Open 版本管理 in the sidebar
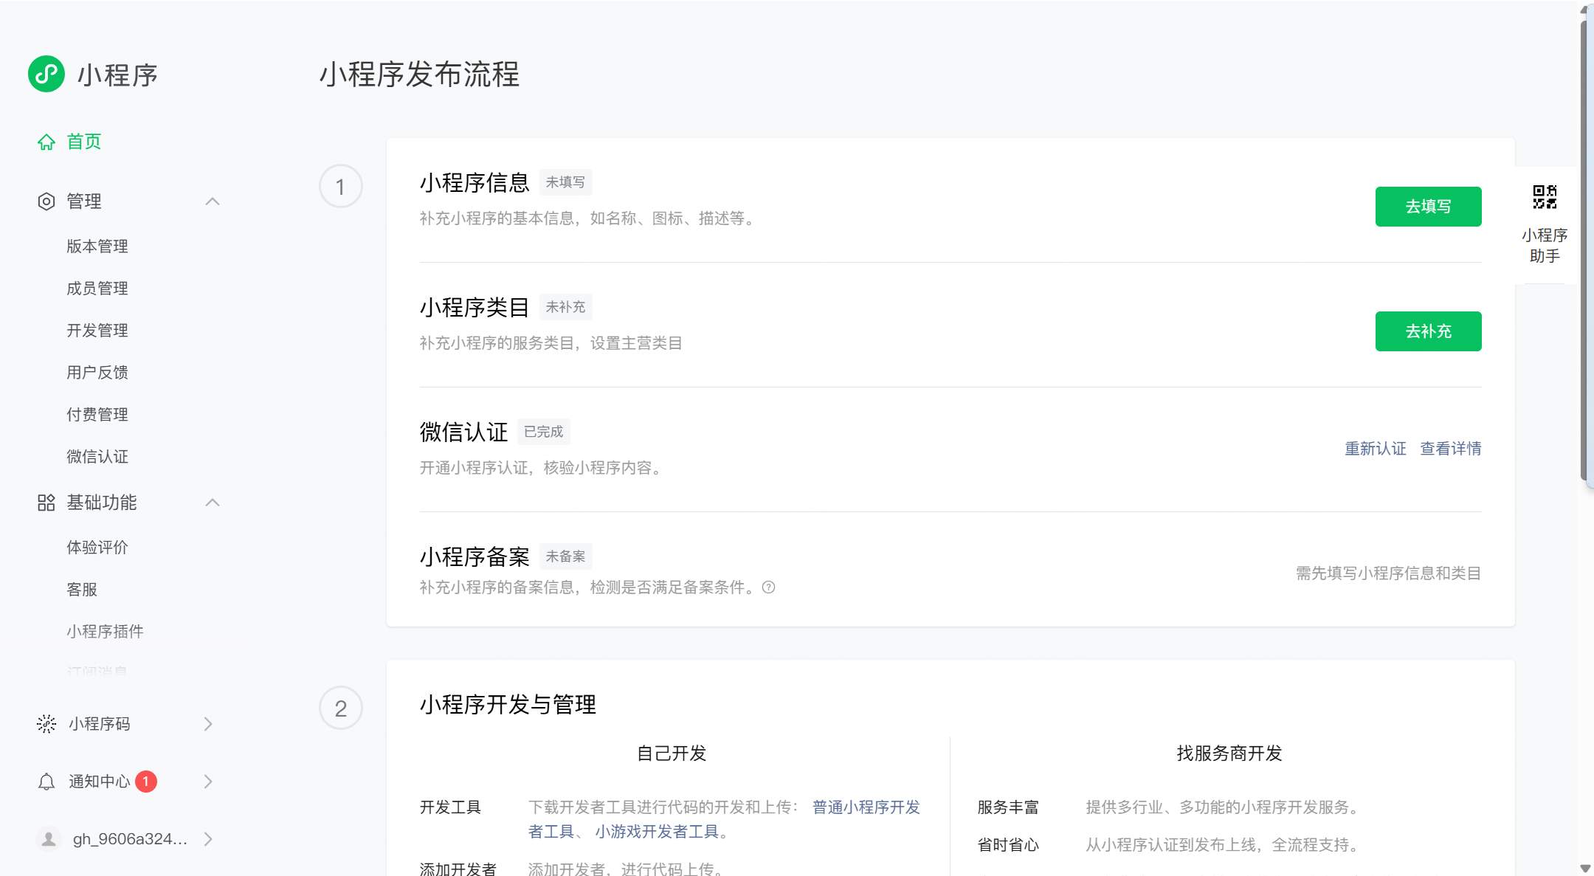Screen dimensions: 1594x876 (97, 246)
